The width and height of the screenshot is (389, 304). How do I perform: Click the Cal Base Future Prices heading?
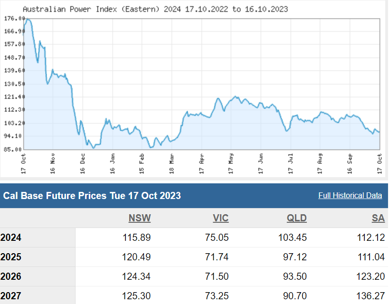click(x=92, y=196)
